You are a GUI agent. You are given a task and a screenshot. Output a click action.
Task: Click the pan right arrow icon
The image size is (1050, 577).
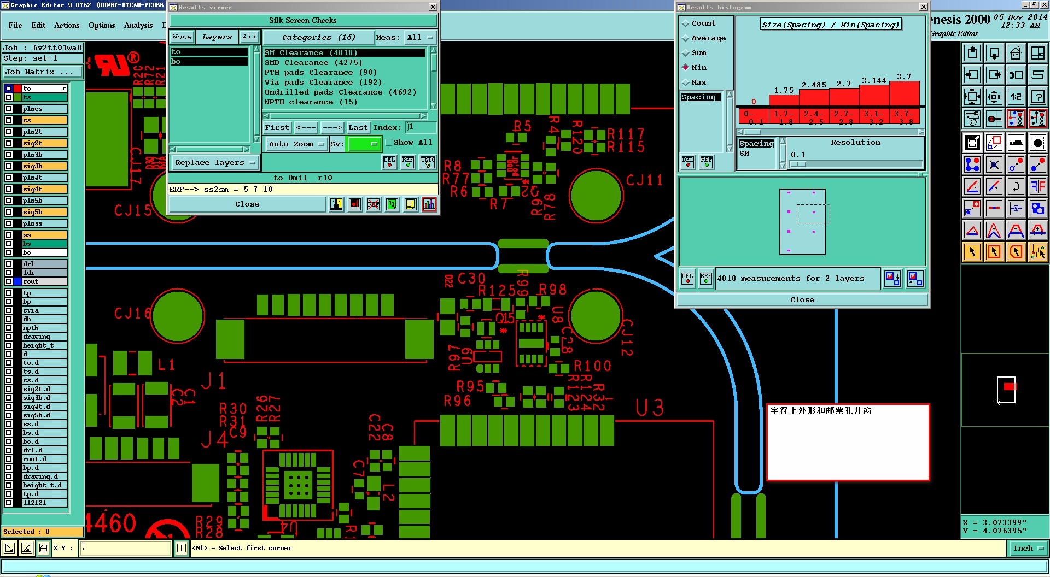click(994, 75)
